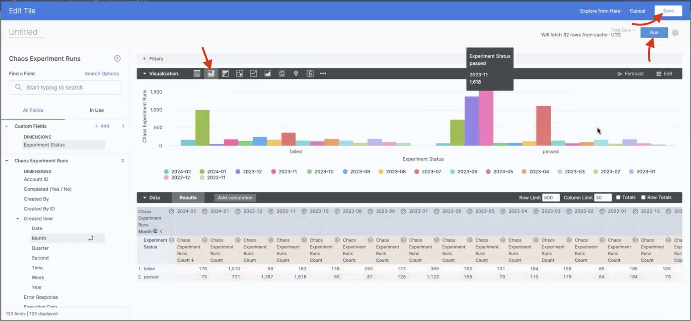Collapse the field picker panel arrow
Image resolution: width=691 pixels, height=321 pixels.
[117, 58]
